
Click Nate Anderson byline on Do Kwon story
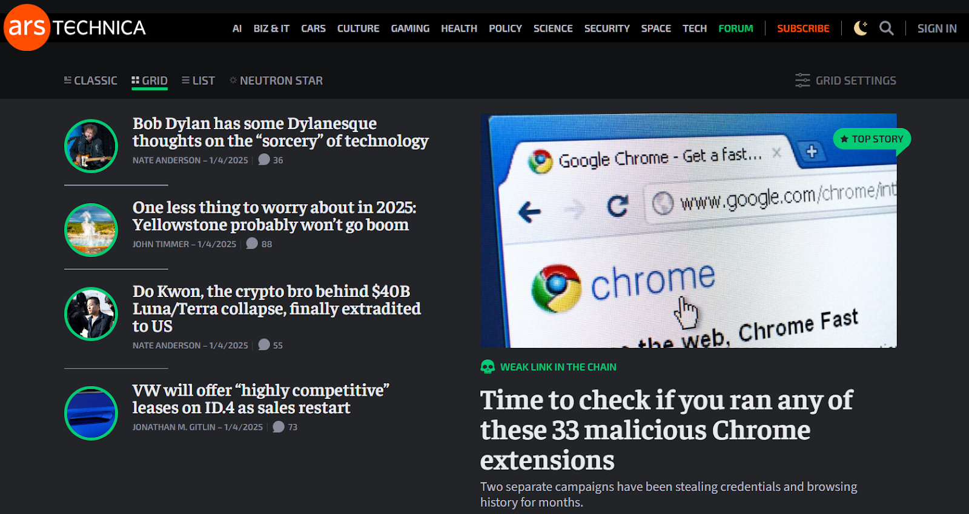167,345
